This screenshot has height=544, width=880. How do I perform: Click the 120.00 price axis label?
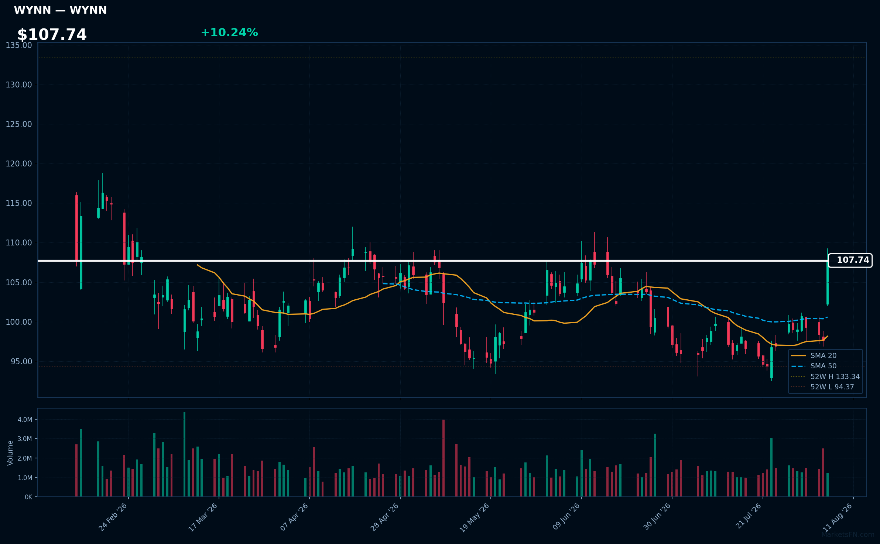pyautogui.click(x=19, y=164)
